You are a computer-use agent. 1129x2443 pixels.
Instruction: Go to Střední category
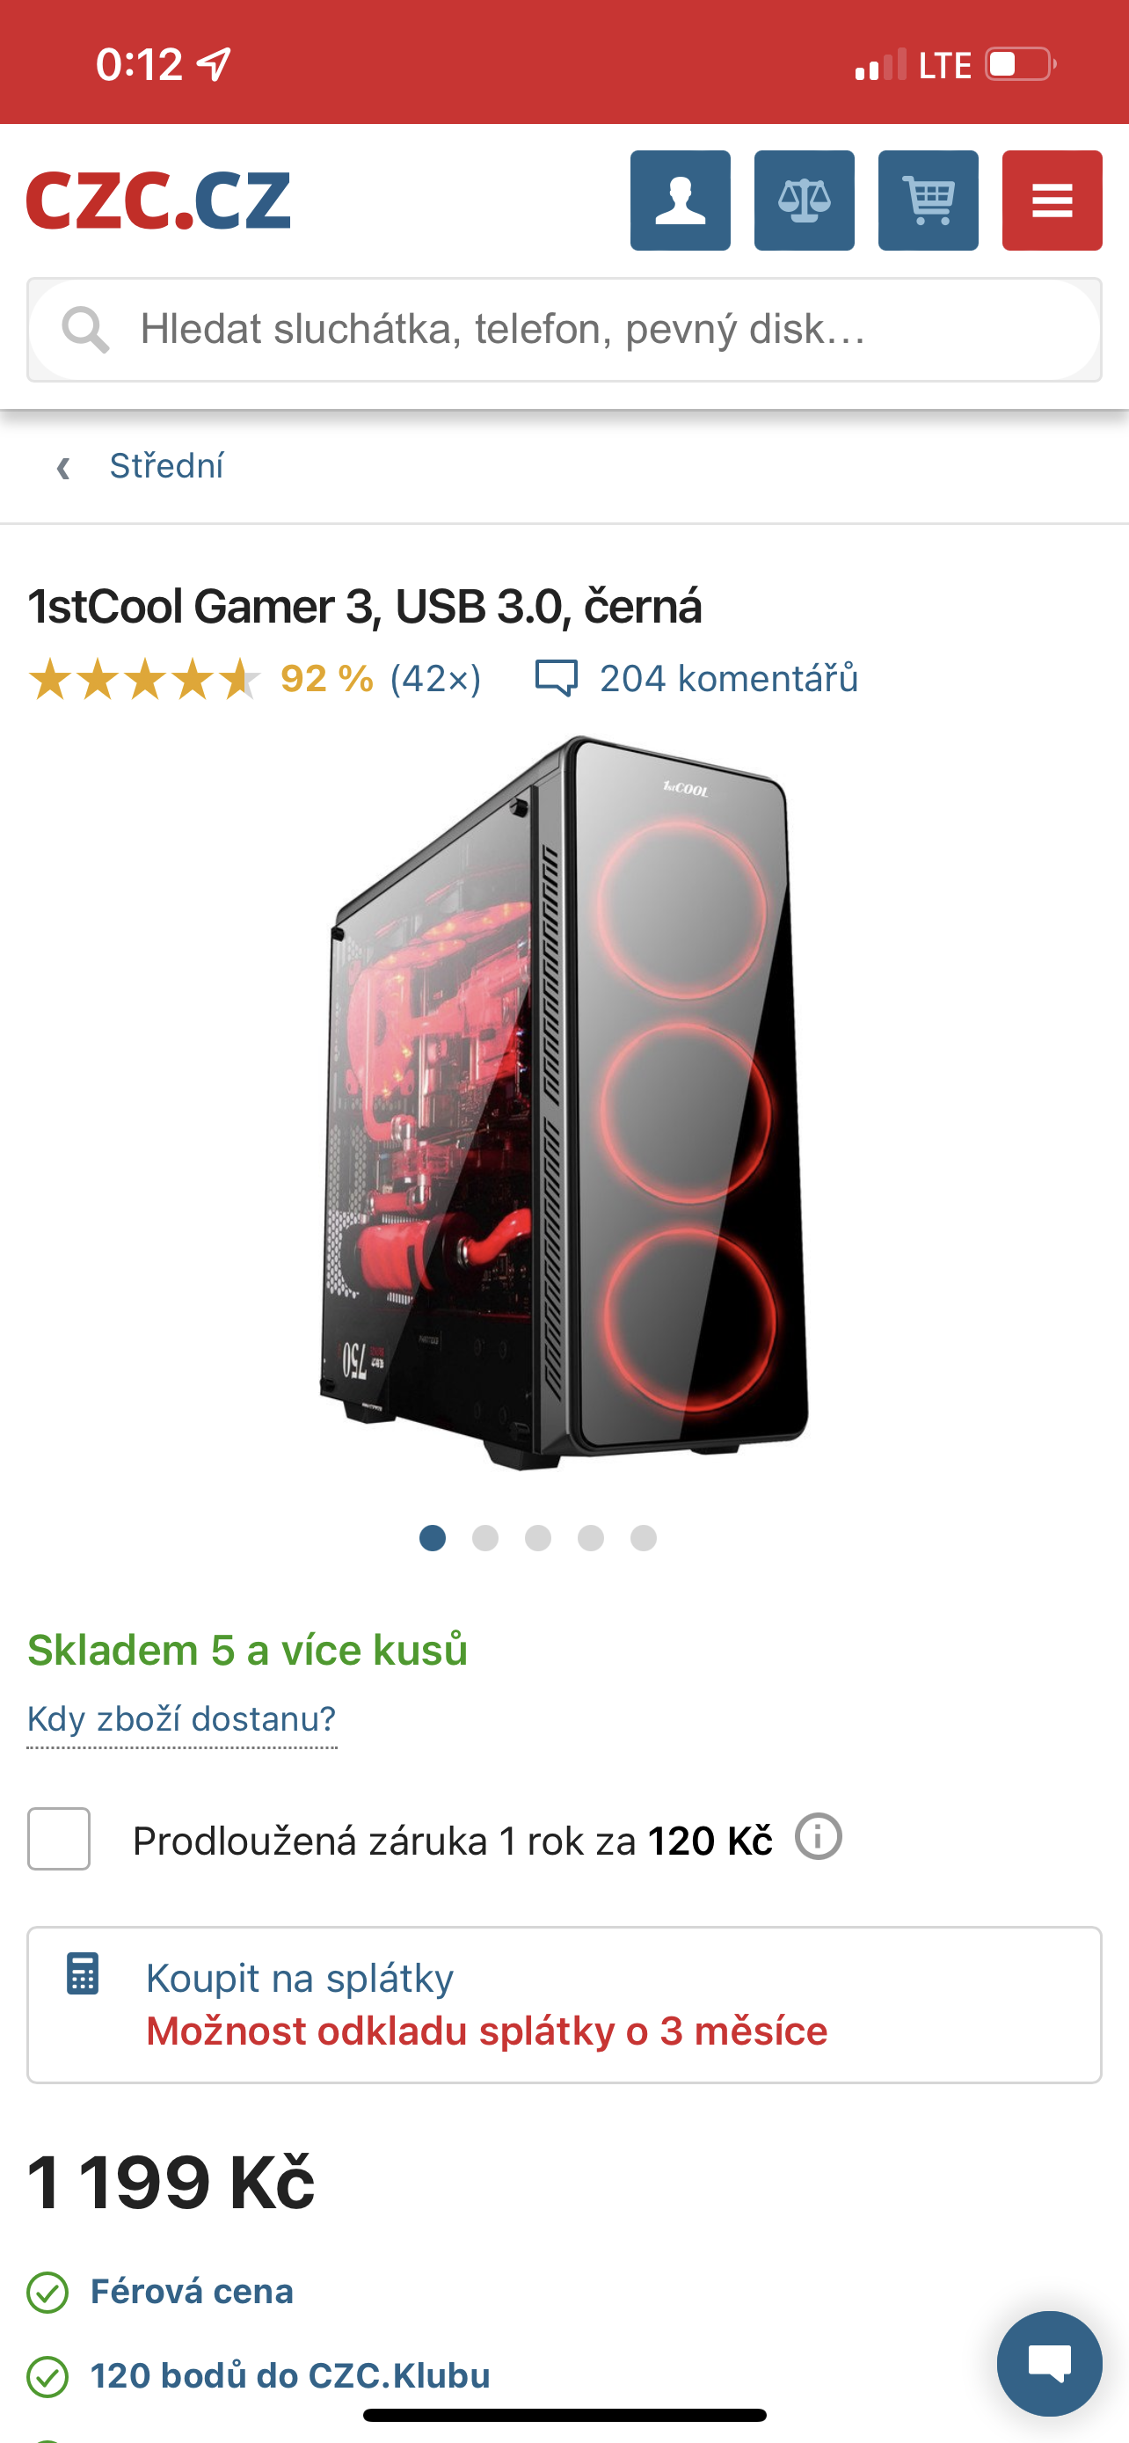[x=167, y=466]
